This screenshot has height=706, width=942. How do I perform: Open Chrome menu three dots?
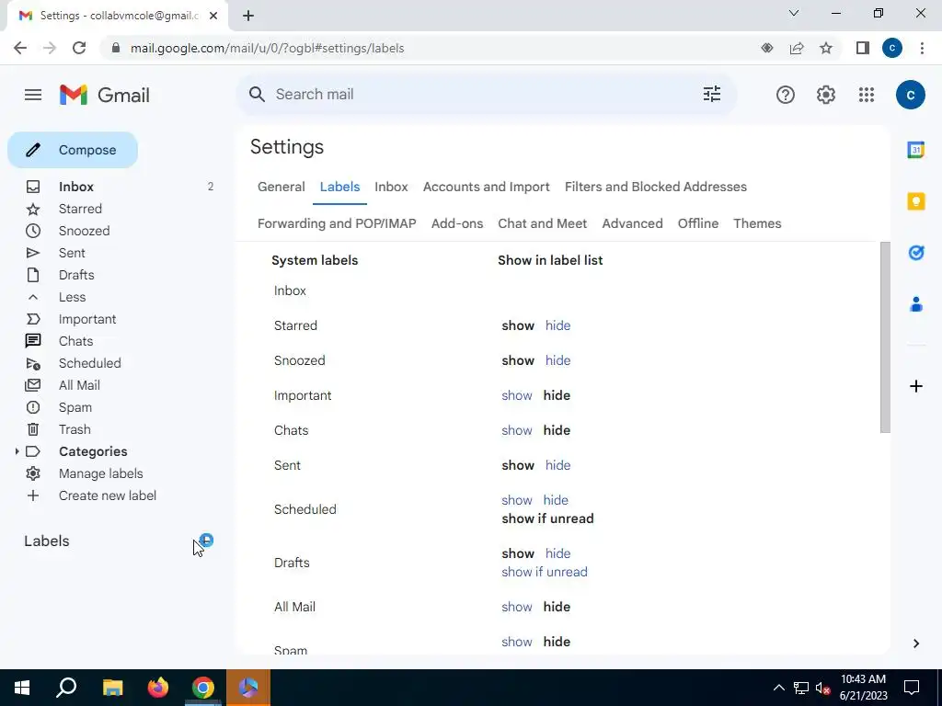pyautogui.click(x=922, y=48)
